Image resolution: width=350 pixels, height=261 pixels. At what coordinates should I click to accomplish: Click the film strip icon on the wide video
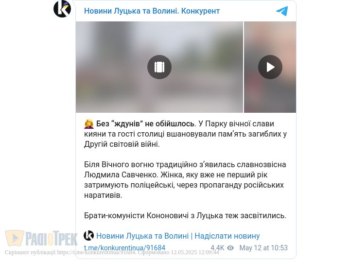(x=159, y=67)
